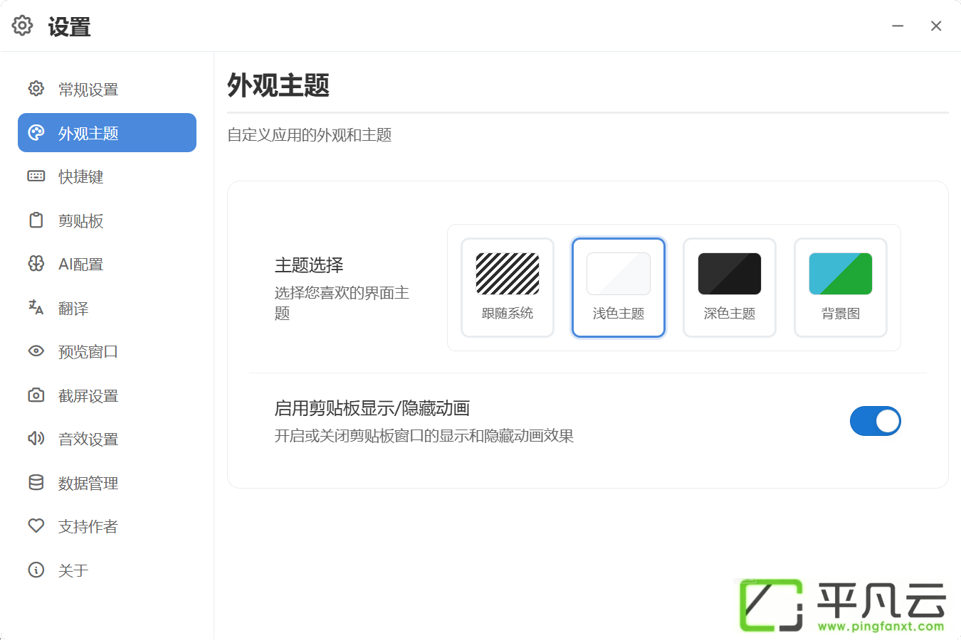Screen dimensions: 961x640
Task: Click the palette icon for 外观主题
Action: [36, 132]
